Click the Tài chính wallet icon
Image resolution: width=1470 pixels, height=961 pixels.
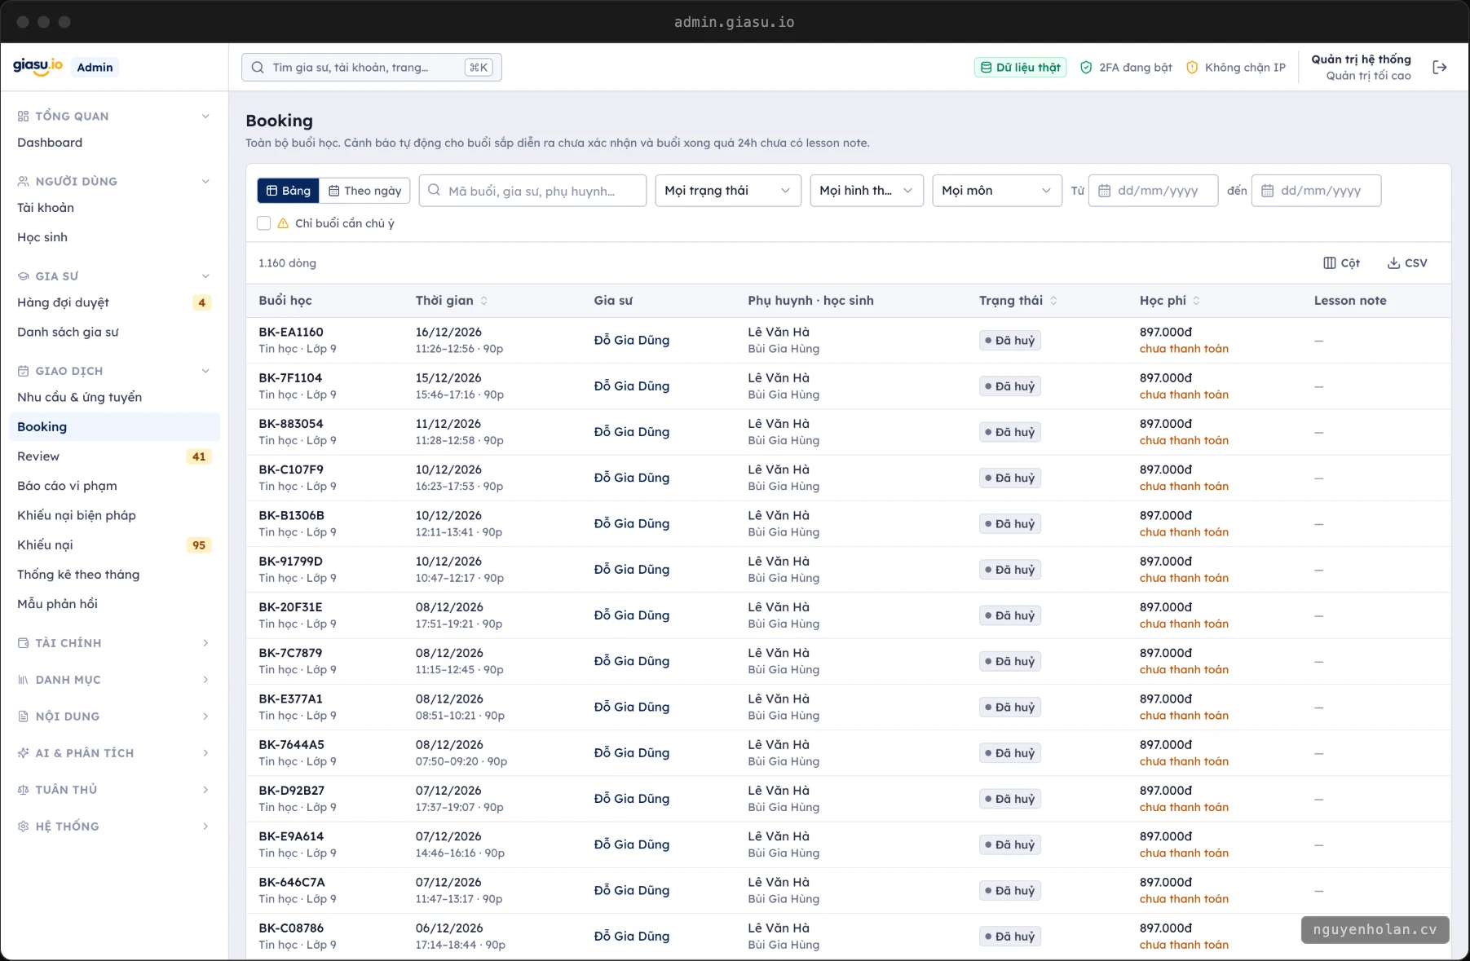[x=23, y=643]
